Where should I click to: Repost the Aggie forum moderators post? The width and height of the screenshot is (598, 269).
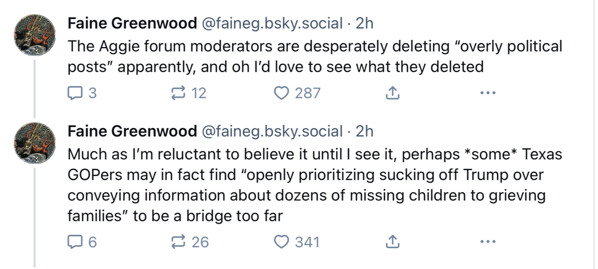178,93
